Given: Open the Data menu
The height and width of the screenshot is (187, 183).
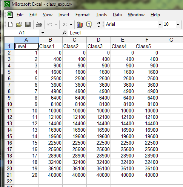Looking at the screenshot, I should [117, 15].
